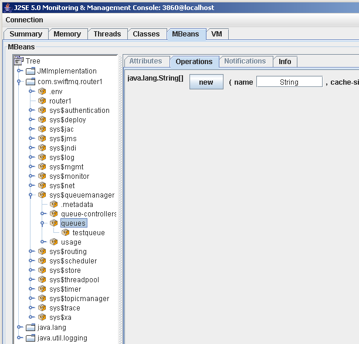The image size is (359, 344).
Task: Click the Tree root icon
Action: coord(19,61)
